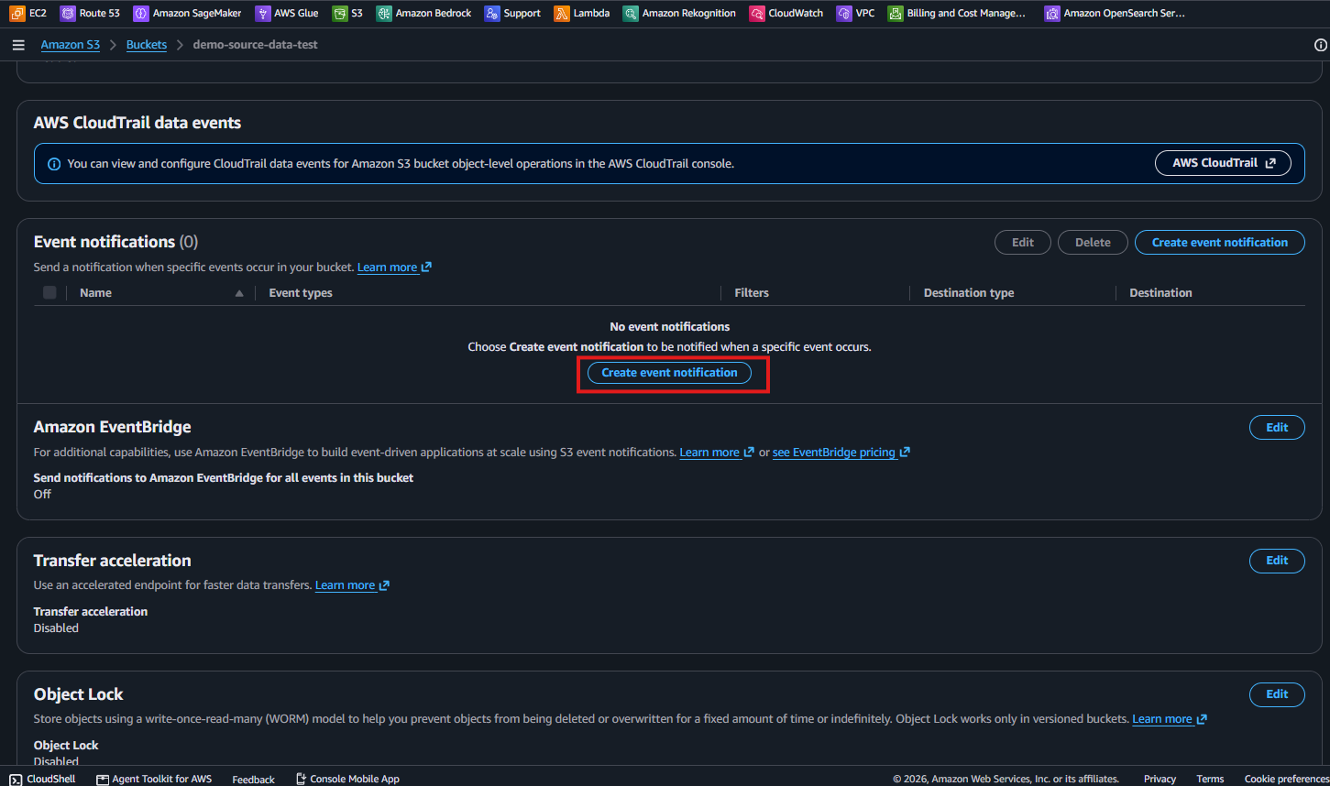This screenshot has height=786, width=1330.
Task: Open Amazon SageMaker shortcut icon
Action: coord(141,13)
